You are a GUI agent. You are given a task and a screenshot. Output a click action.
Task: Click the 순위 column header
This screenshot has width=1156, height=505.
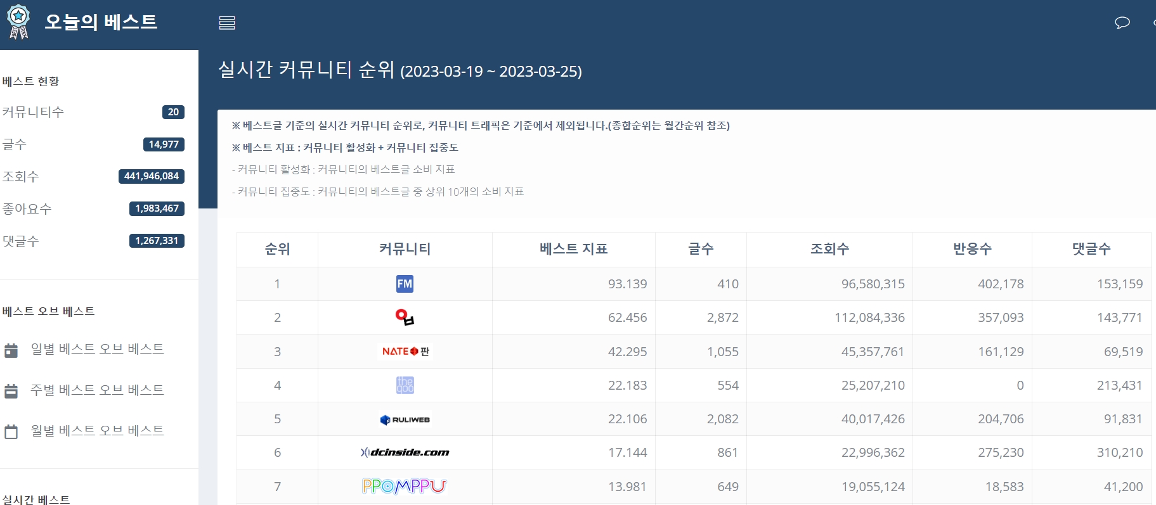coord(277,249)
